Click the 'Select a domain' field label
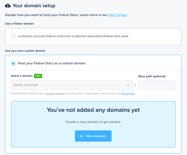Image resolution: width=187 pixels, height=155 pixels. (x=22, y=76)
